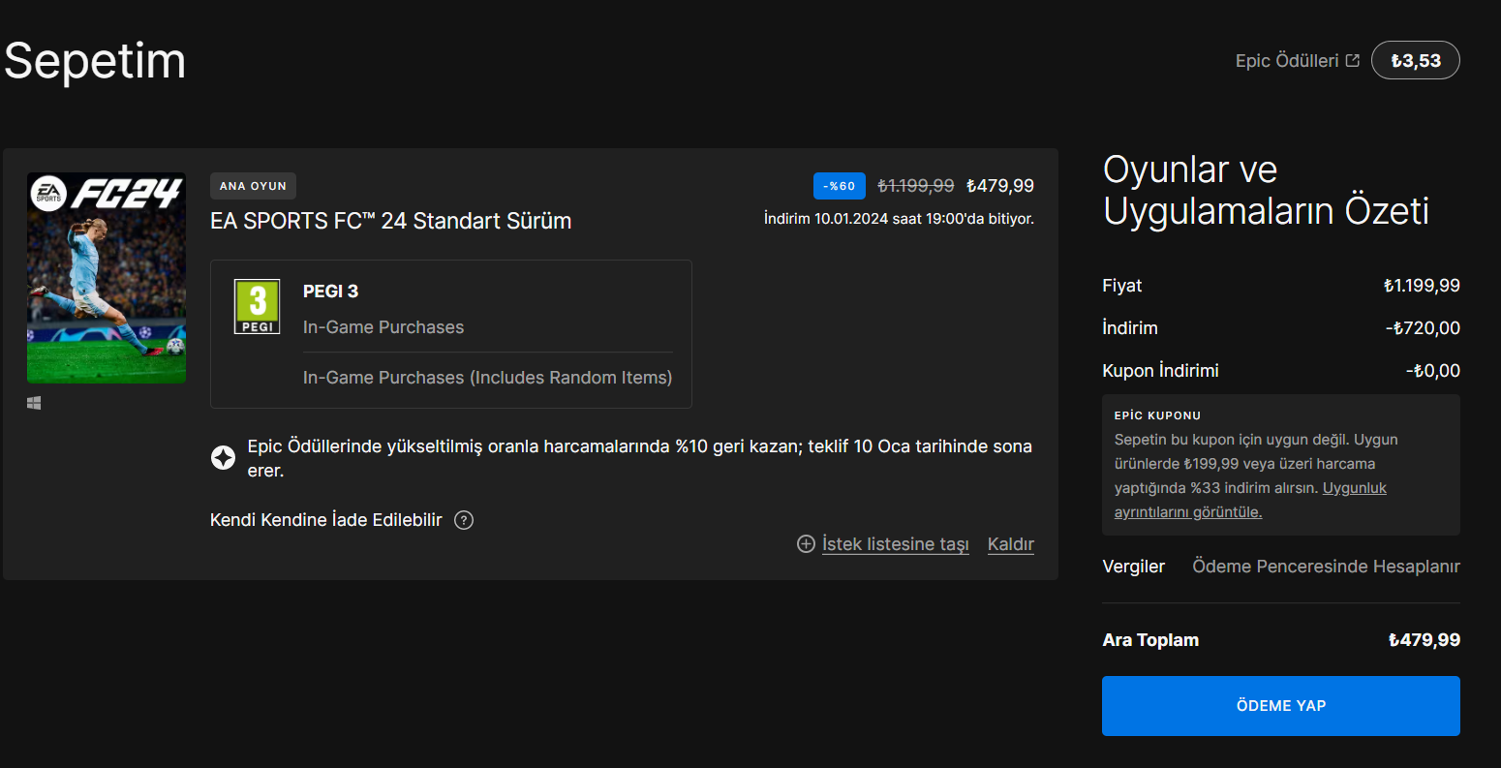Open the EA SPORTS FC 24 Standart Sürüm title
The image size is (1501, 768).
click(x=390, y=221)
